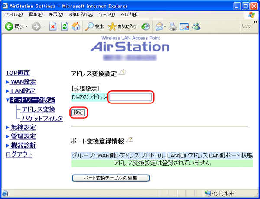Click the DMZのアドレス input field
The width and height of the screenshot is (260, 199).
[130, 98]
